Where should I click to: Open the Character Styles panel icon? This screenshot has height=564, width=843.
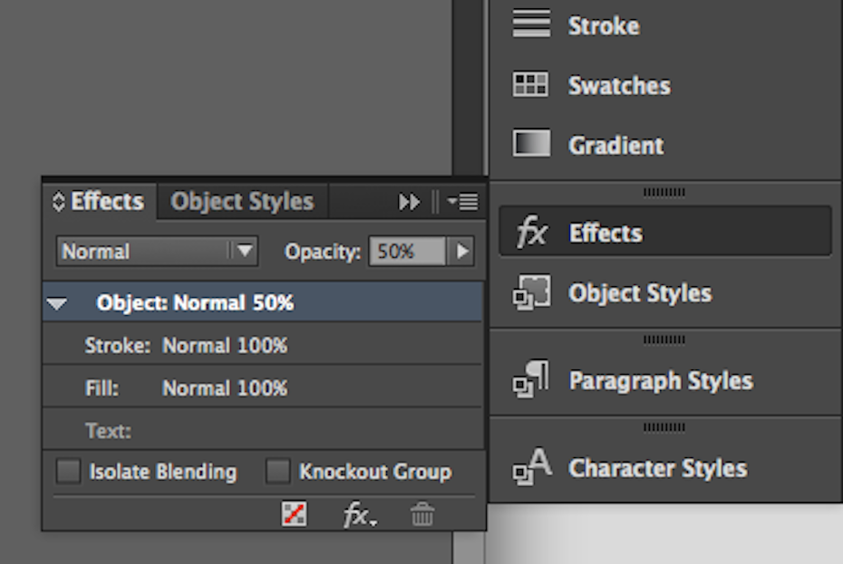pyautogui.click(x=531, y=467)
